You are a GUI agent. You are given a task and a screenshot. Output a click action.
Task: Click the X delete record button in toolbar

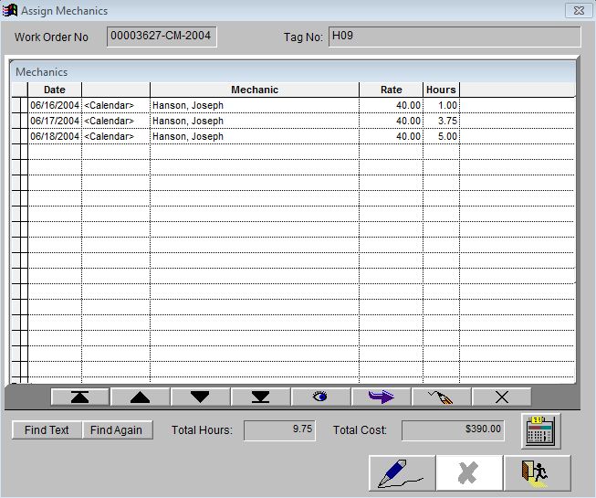pyautogui.click(x=501, y=397)
